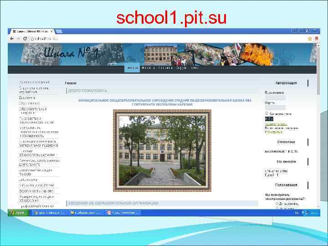
Task: Click the dark login button
Action: (269, 119)
